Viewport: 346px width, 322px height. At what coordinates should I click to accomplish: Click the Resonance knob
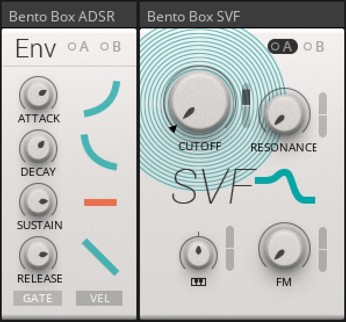pyautogui.click(x=284, y=113)
